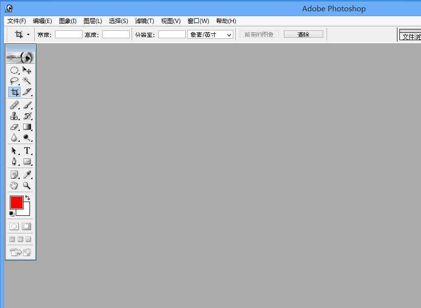Enter Quick Mask editing mode
The image size is (421, 308).
pyautogui.click(x=27, y=226)
